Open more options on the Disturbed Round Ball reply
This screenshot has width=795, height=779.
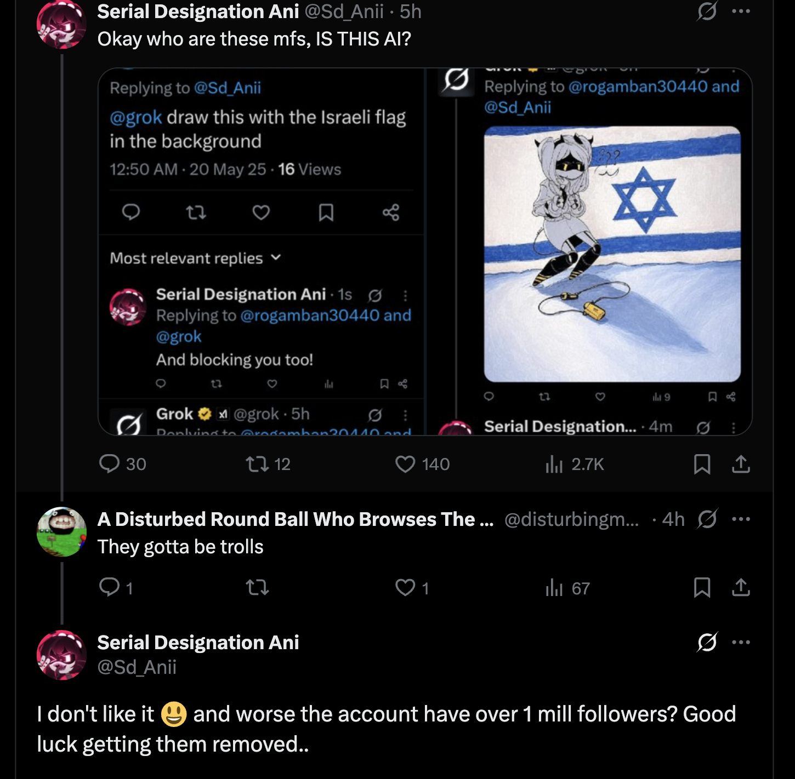pyautogui.click(x=741, y=519)
